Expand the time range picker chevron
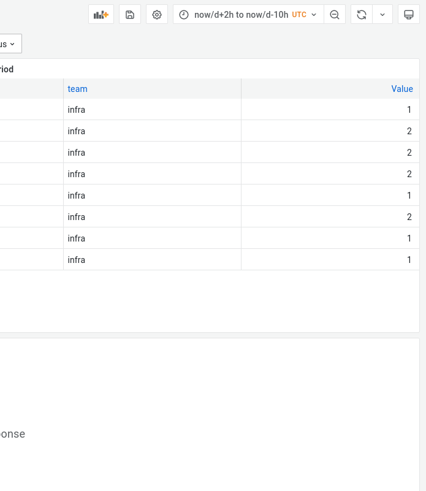Screen dimensions: 426x491 click(314, 15)
